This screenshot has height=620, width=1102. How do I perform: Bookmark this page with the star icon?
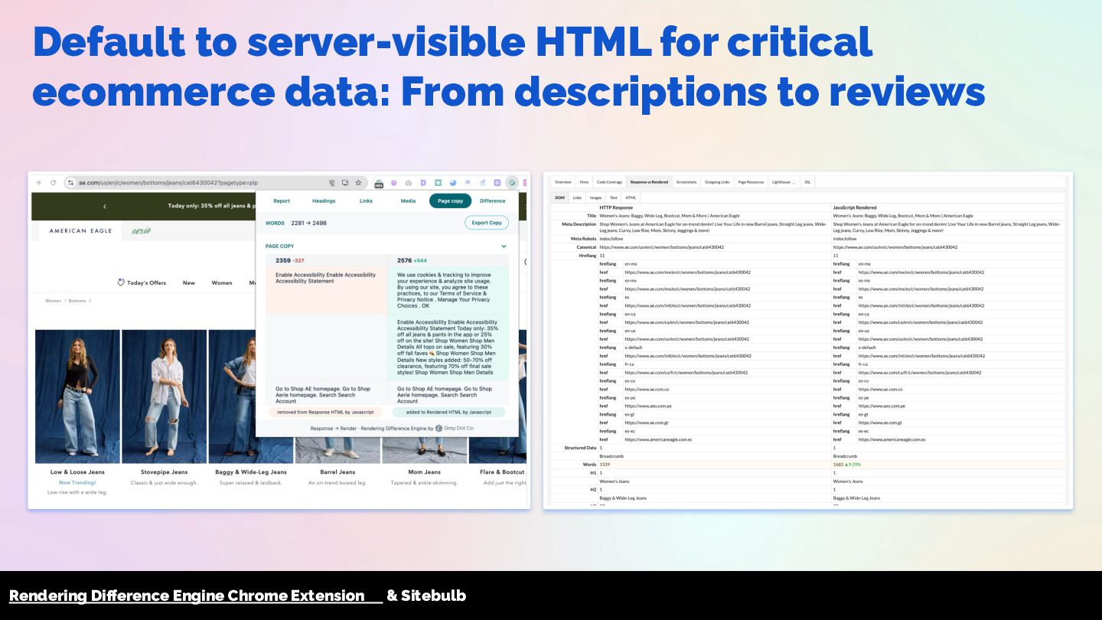pyautogui.click(x=358, y=183)
